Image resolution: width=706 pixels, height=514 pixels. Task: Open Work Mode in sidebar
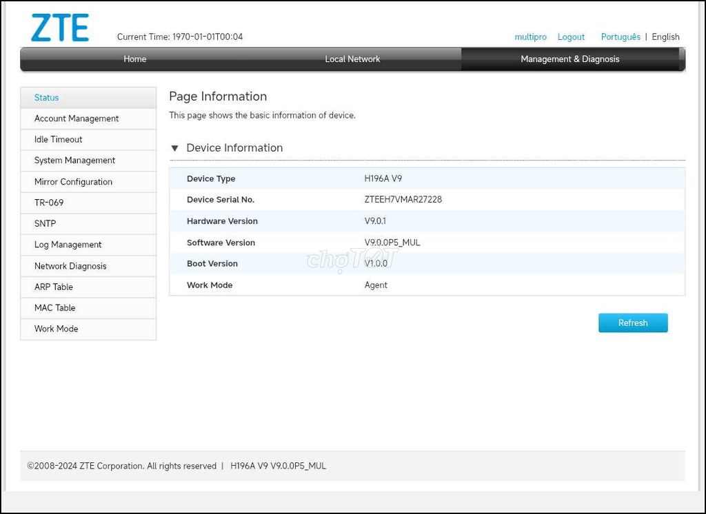tap(88, 329)
